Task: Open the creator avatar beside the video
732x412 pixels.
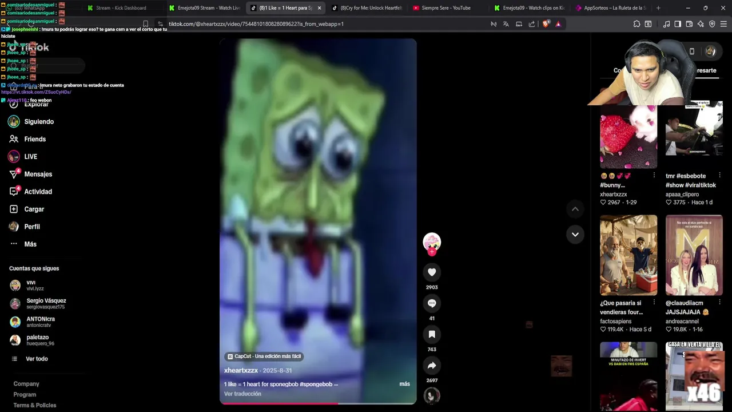Action: click(x=432, y=241)
